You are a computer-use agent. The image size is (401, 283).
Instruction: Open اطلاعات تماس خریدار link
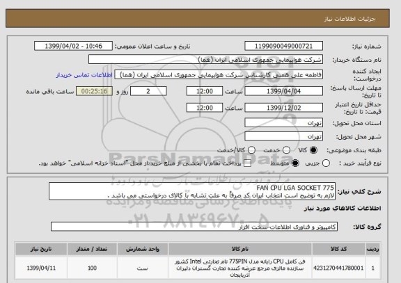tap(84, 75)
